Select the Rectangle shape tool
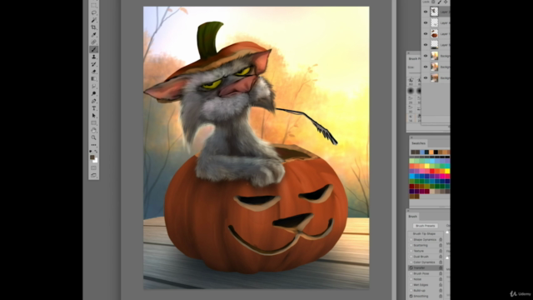This screenshot has width=533, height=300. (94, 123)
